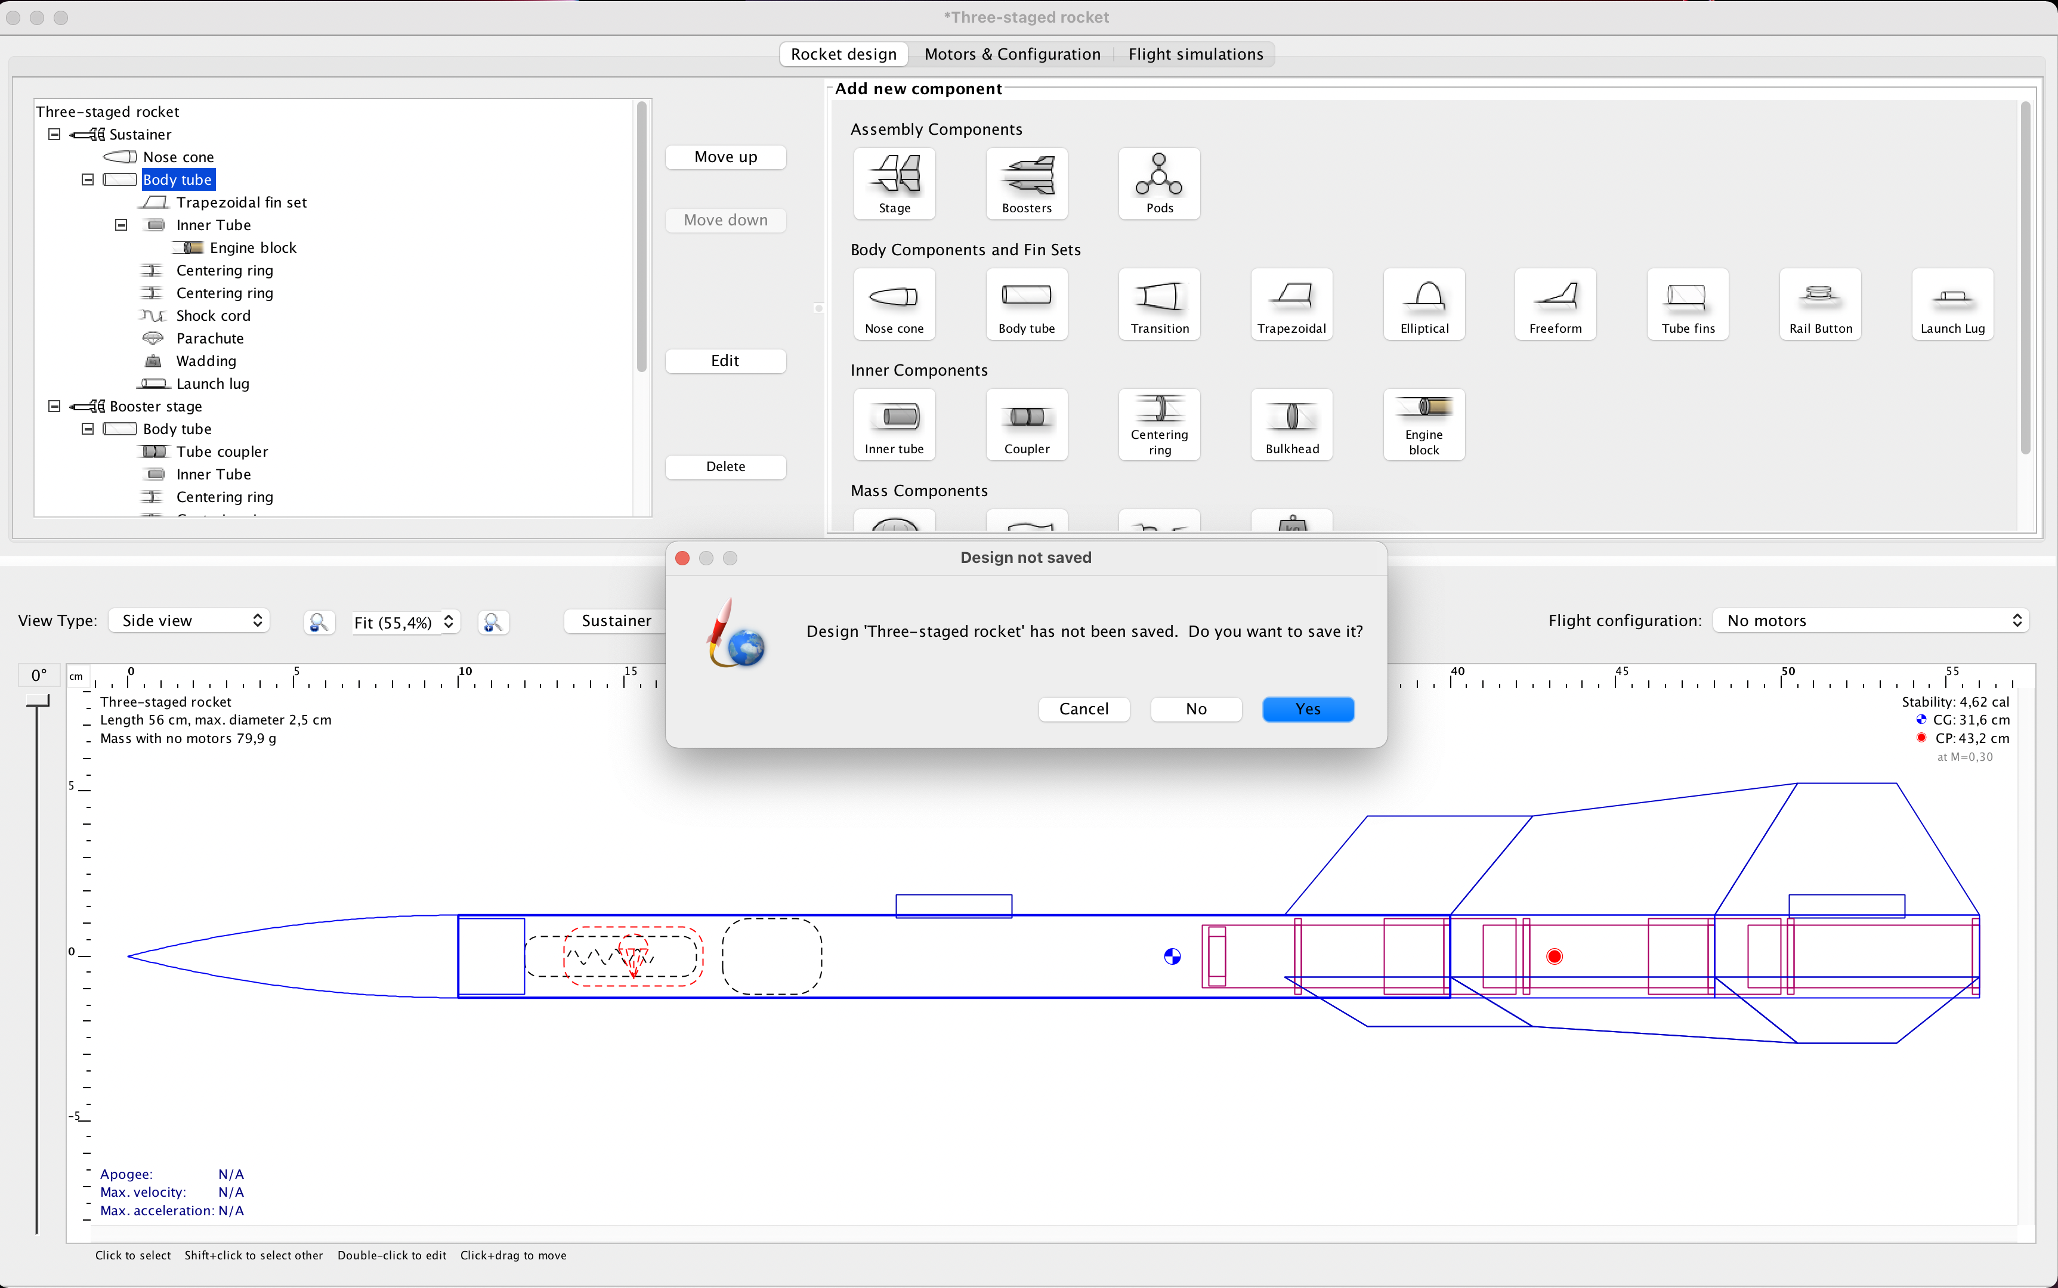Viewport: 2058px width, 1288px height.
Task: Open the Flight simulations tab
Action: point(1195,54)
